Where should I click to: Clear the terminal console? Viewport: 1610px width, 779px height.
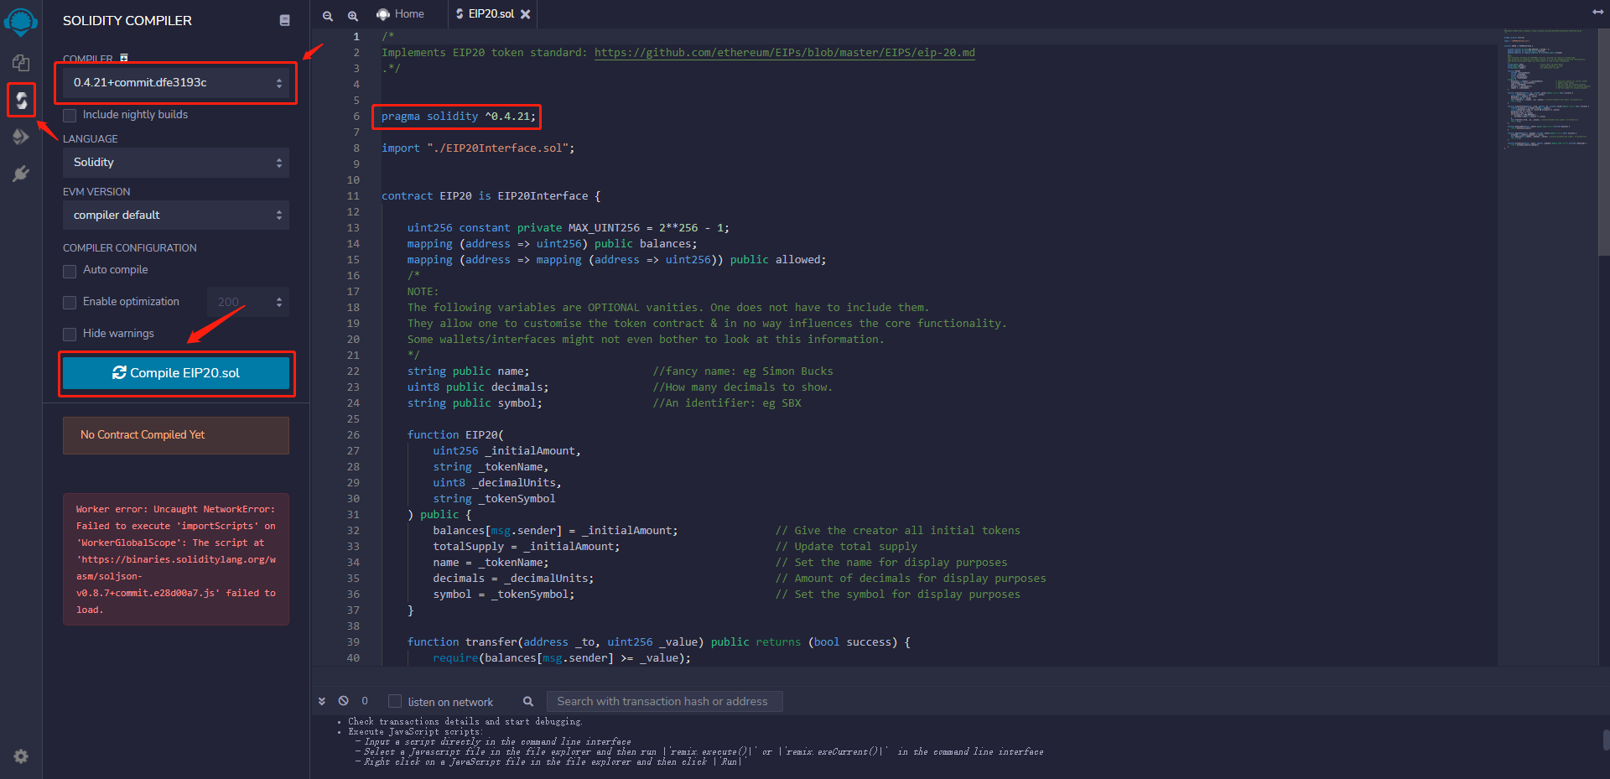coord(344,701)
